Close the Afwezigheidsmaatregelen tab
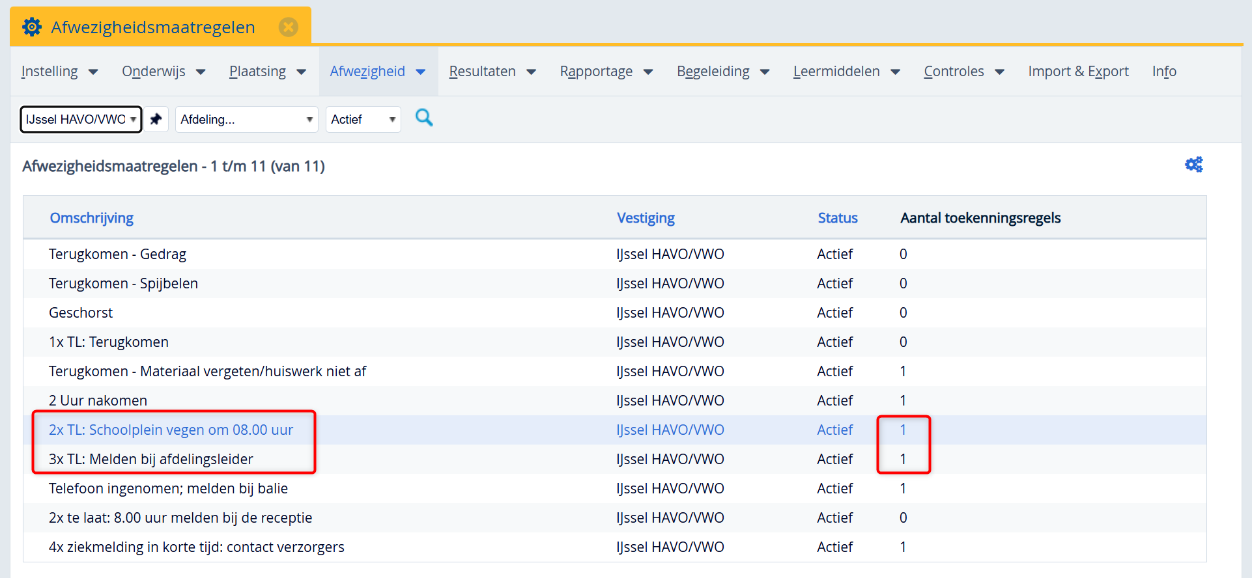1252x578 pixels. [x=288, y=27]
